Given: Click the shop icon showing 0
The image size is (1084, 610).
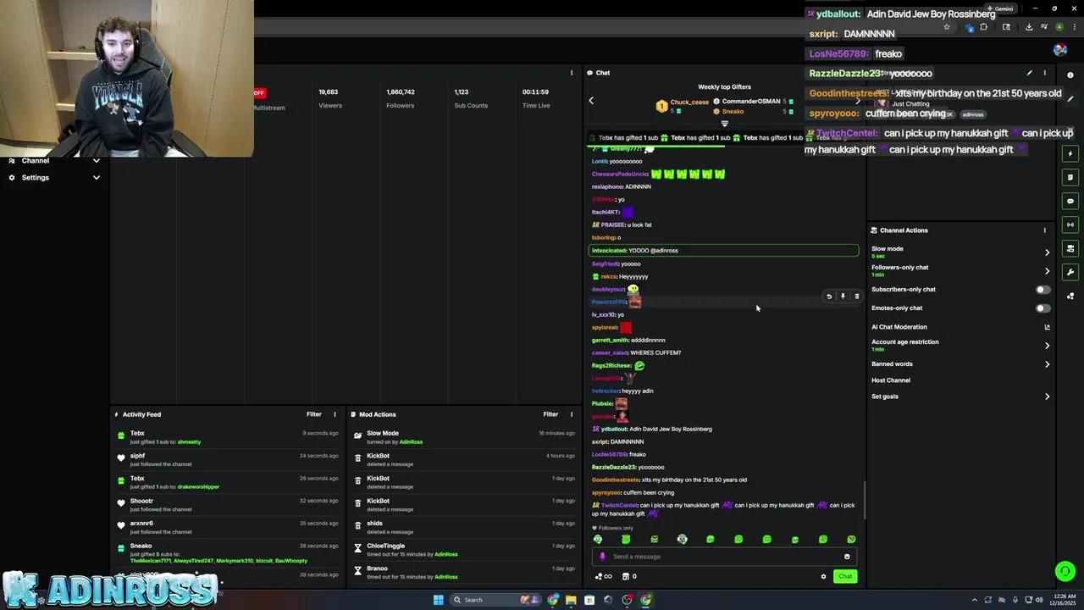Looking at the screenshot, I should (x=629, y=577).
